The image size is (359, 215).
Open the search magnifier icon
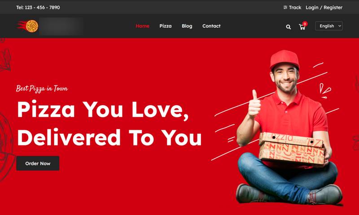point(288,27)
